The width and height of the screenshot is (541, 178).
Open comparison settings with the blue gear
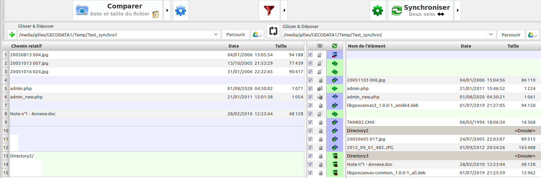point(180,10)
